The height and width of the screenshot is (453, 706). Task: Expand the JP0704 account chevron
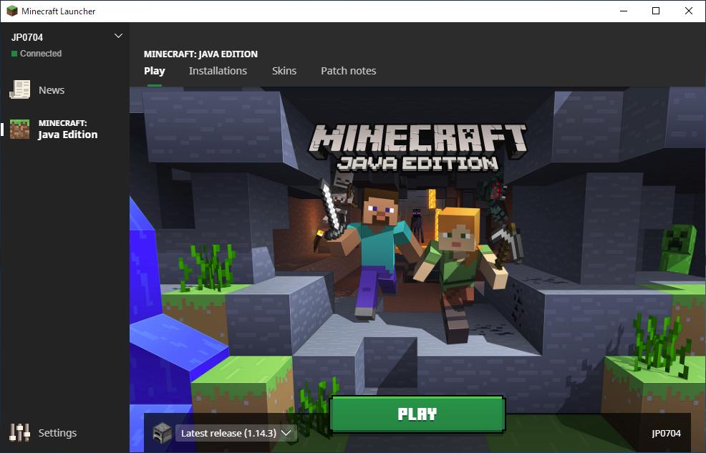118,36
